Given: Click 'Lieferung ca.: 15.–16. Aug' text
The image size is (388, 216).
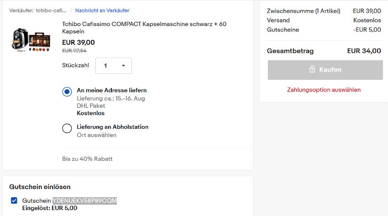Looking at the screenshot, I should click(x=111, y=99).
